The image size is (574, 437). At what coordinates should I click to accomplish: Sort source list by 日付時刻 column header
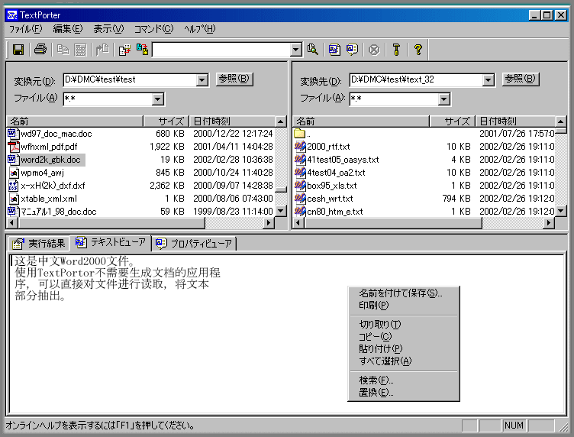233,121
